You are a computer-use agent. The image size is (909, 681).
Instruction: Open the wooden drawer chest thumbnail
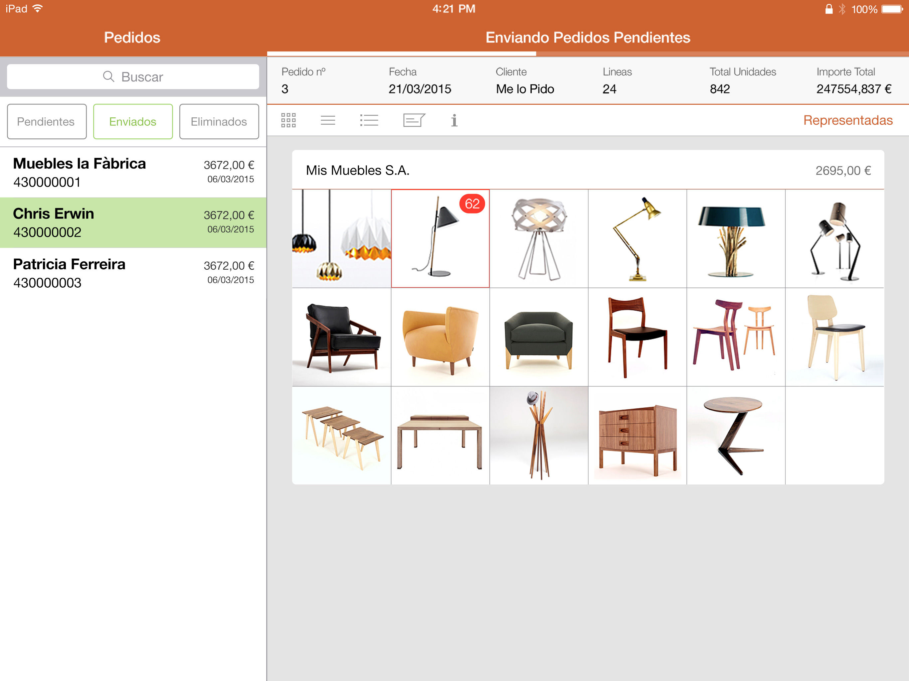click(637, 436)
